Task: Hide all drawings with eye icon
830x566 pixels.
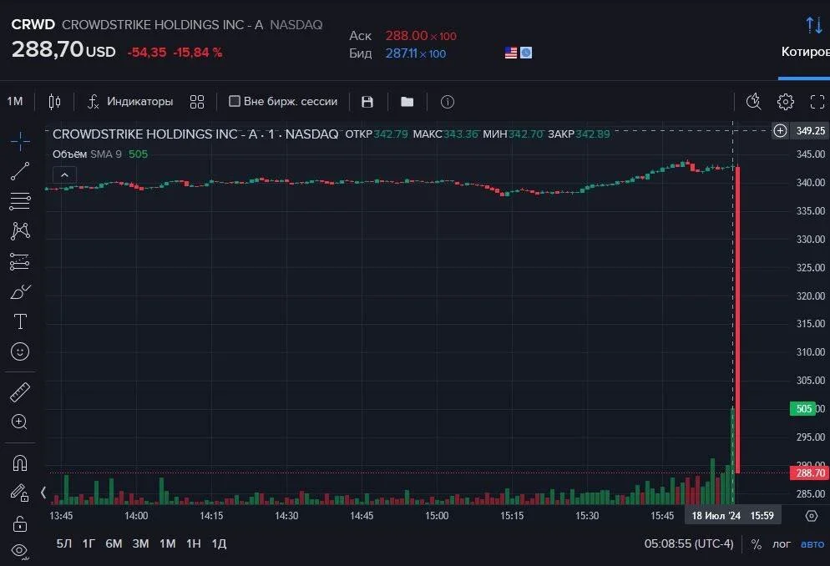Action: point(19,551)
